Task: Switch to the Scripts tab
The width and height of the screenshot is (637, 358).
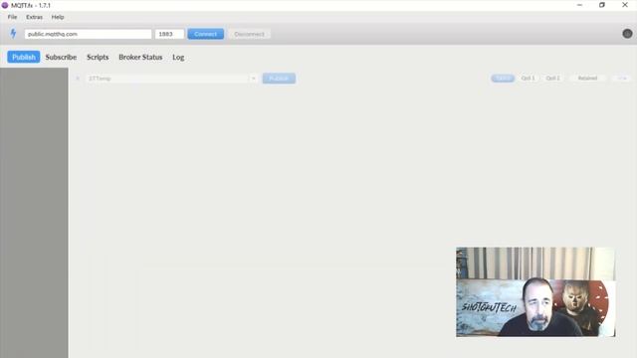Action: [x=98, y=58]
